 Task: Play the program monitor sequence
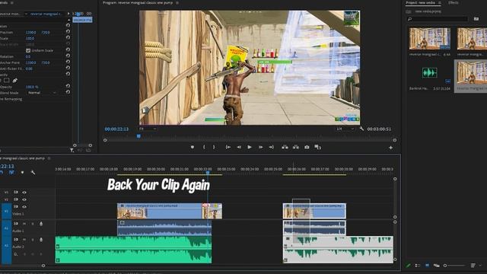[250, 147]
